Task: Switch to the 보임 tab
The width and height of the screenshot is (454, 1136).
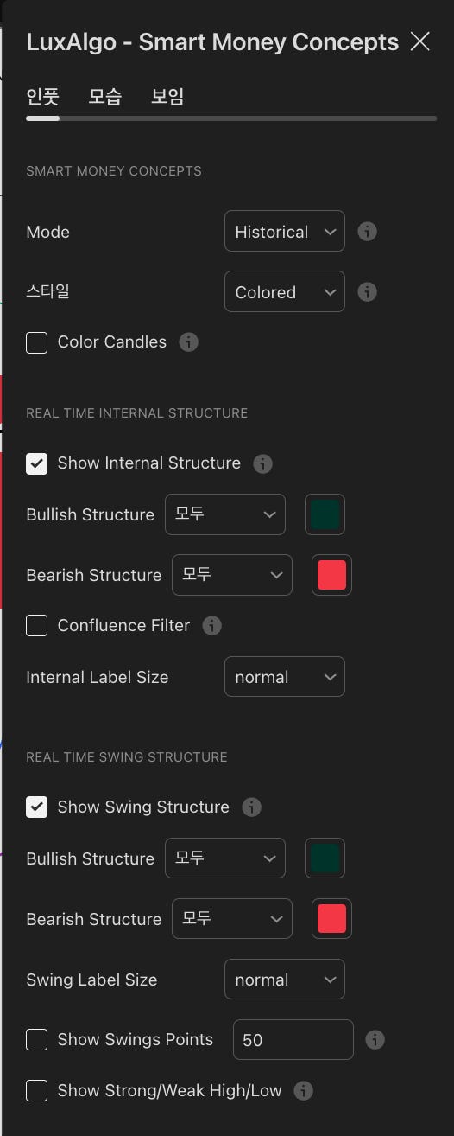Action: 167,97
